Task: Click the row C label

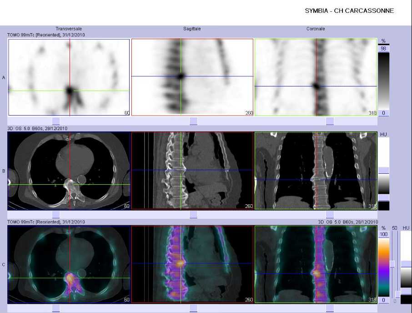Action: [4, 265]
